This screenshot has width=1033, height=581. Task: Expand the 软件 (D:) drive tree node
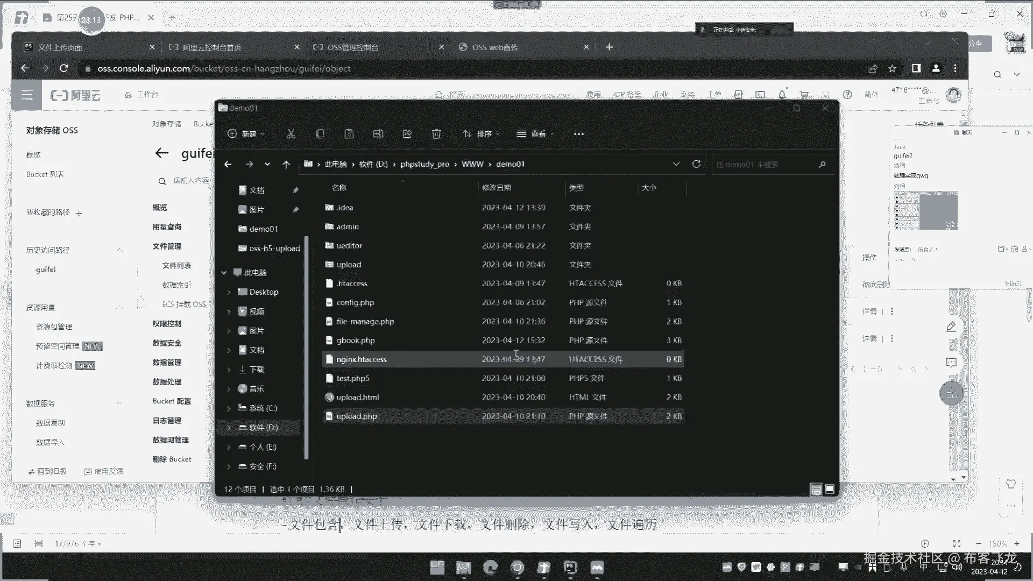point(229,428)
